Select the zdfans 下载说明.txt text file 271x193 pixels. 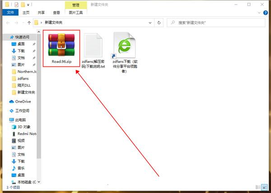pos(93,51)
